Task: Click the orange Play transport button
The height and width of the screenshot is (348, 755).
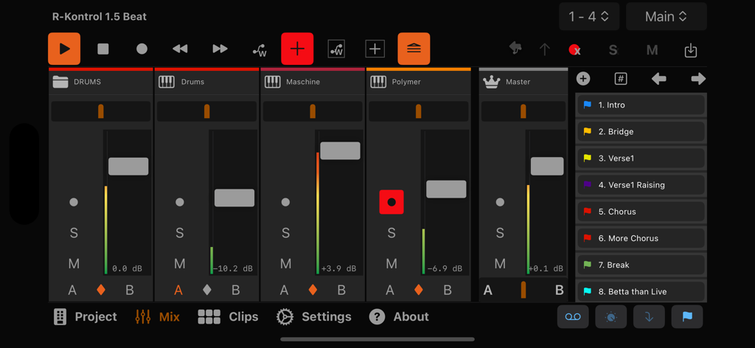Action: [x=64, y=49]
